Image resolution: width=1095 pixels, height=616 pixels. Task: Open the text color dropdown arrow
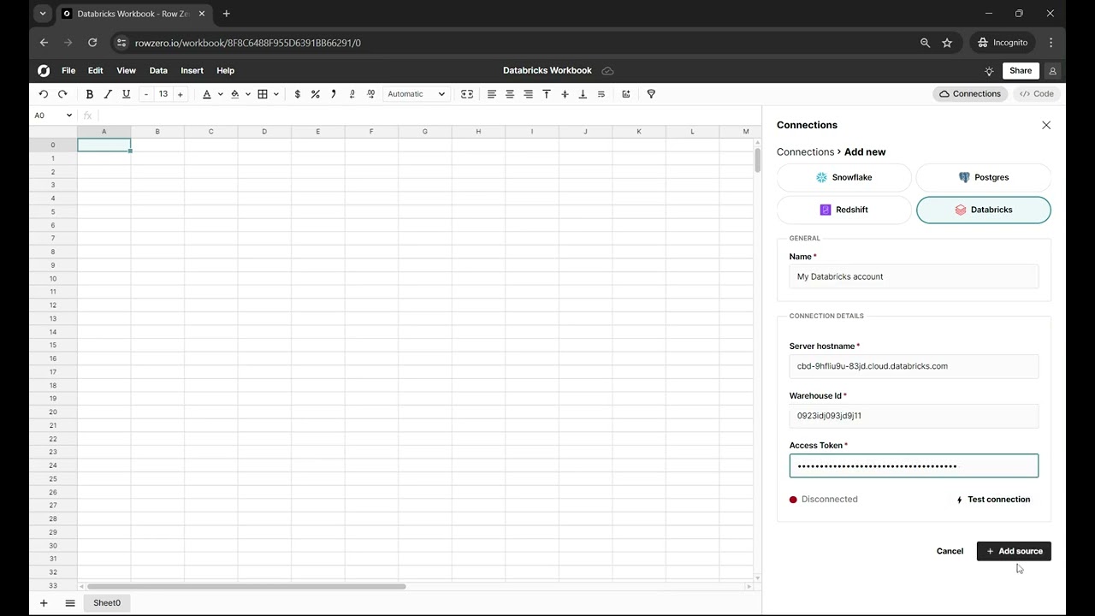point(220,94)
